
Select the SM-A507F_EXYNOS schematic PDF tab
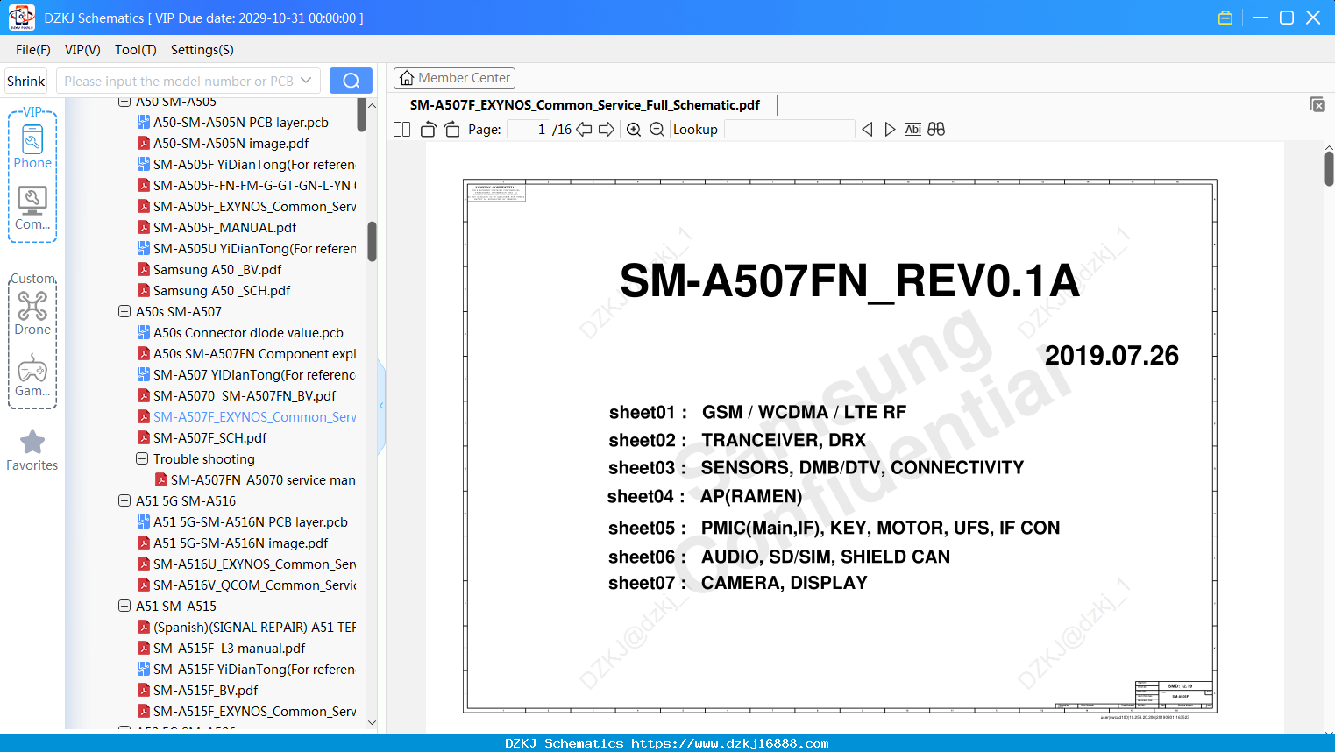[585, 105]
